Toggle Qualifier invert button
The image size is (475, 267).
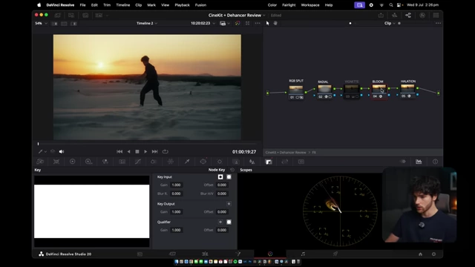[220, 222]
